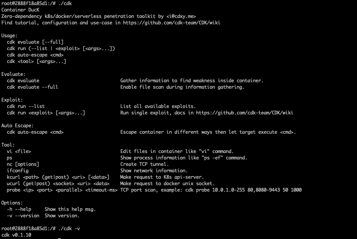The width and height of the screenshot is (357, 239).
Task: Click the "./cdk -v" command at the last prompt
Action: 69,229
